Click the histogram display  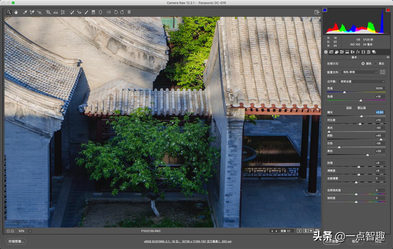point(356,22)
